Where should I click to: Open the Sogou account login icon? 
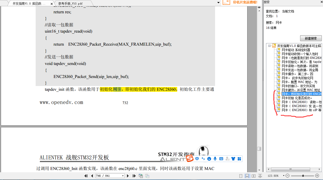227,159
